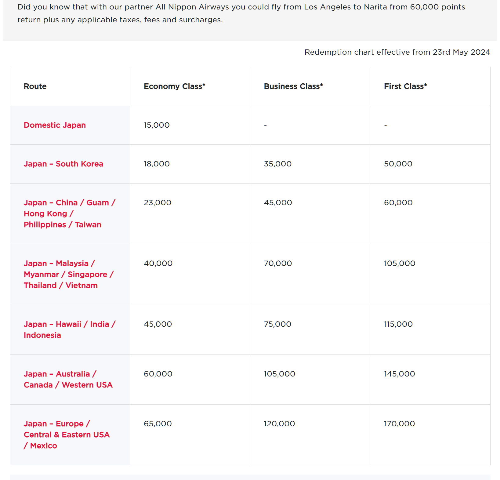Select 60,000 First Class value for China row
The width and height of the screenshot is (500, 480).
click(398, 203)
